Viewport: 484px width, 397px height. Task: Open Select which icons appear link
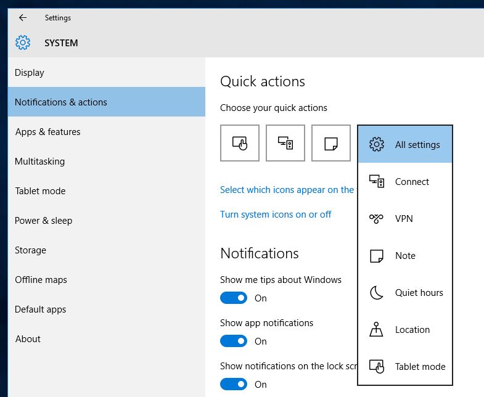[289, 189]
